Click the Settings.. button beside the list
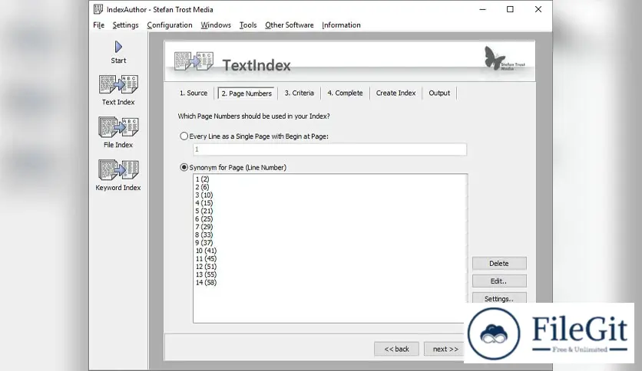 (499, 298)
